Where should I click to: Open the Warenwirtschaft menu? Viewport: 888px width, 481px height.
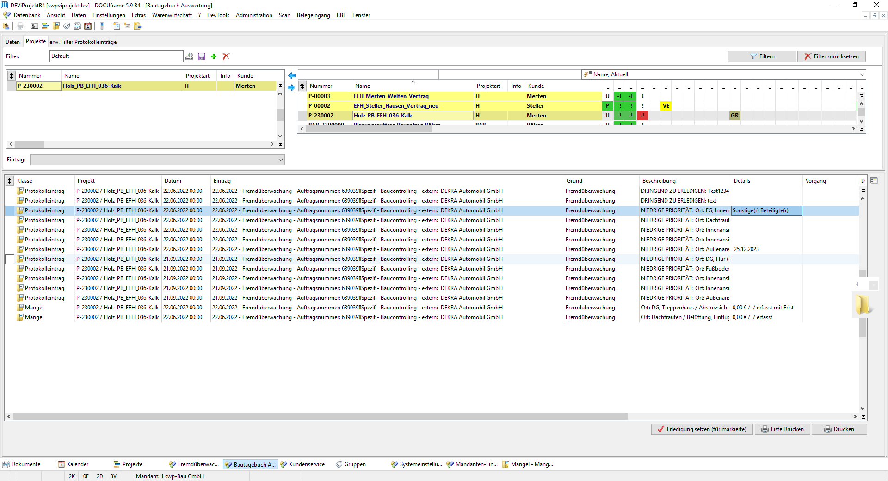[x=172, y=15]
